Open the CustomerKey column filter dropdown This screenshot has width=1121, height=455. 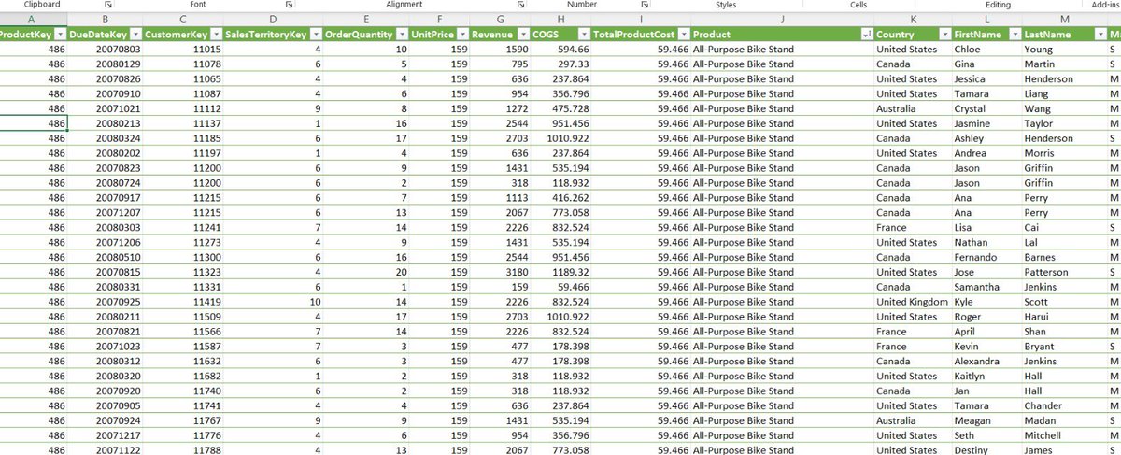pyautogui.click(x=214, y=34)
